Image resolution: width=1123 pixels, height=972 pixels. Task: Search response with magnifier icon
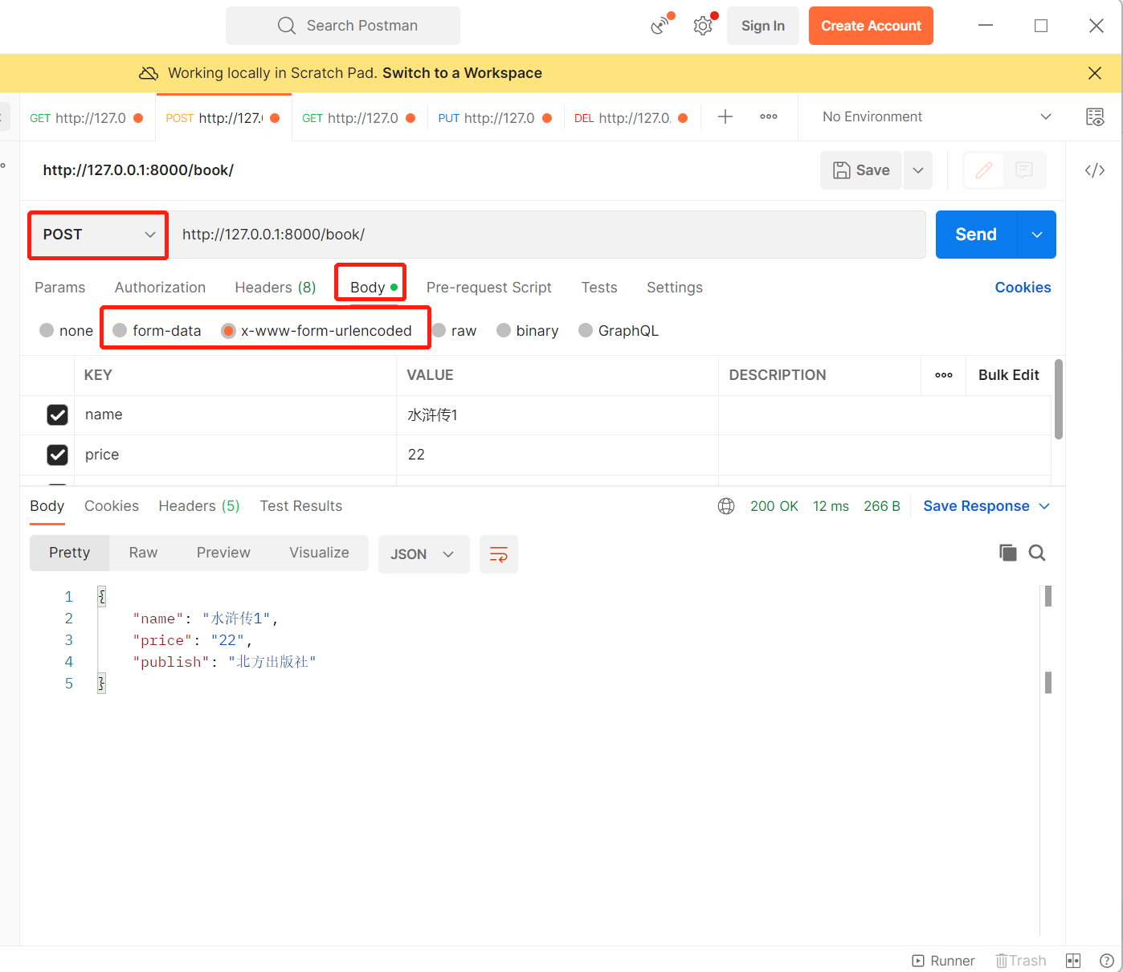pyautogui.click(x=1037, y=553)
